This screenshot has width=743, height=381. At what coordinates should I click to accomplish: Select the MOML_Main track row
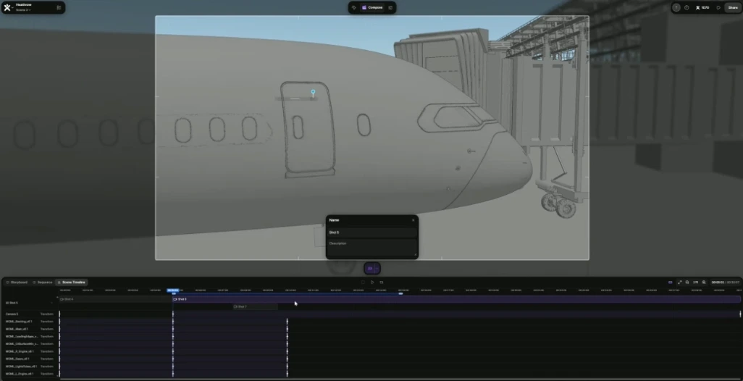point(30,329)
